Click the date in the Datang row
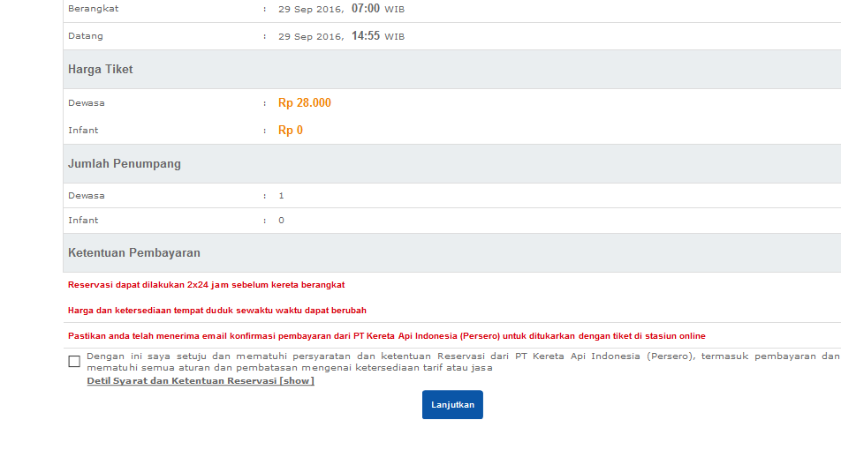 pos(310,37)
